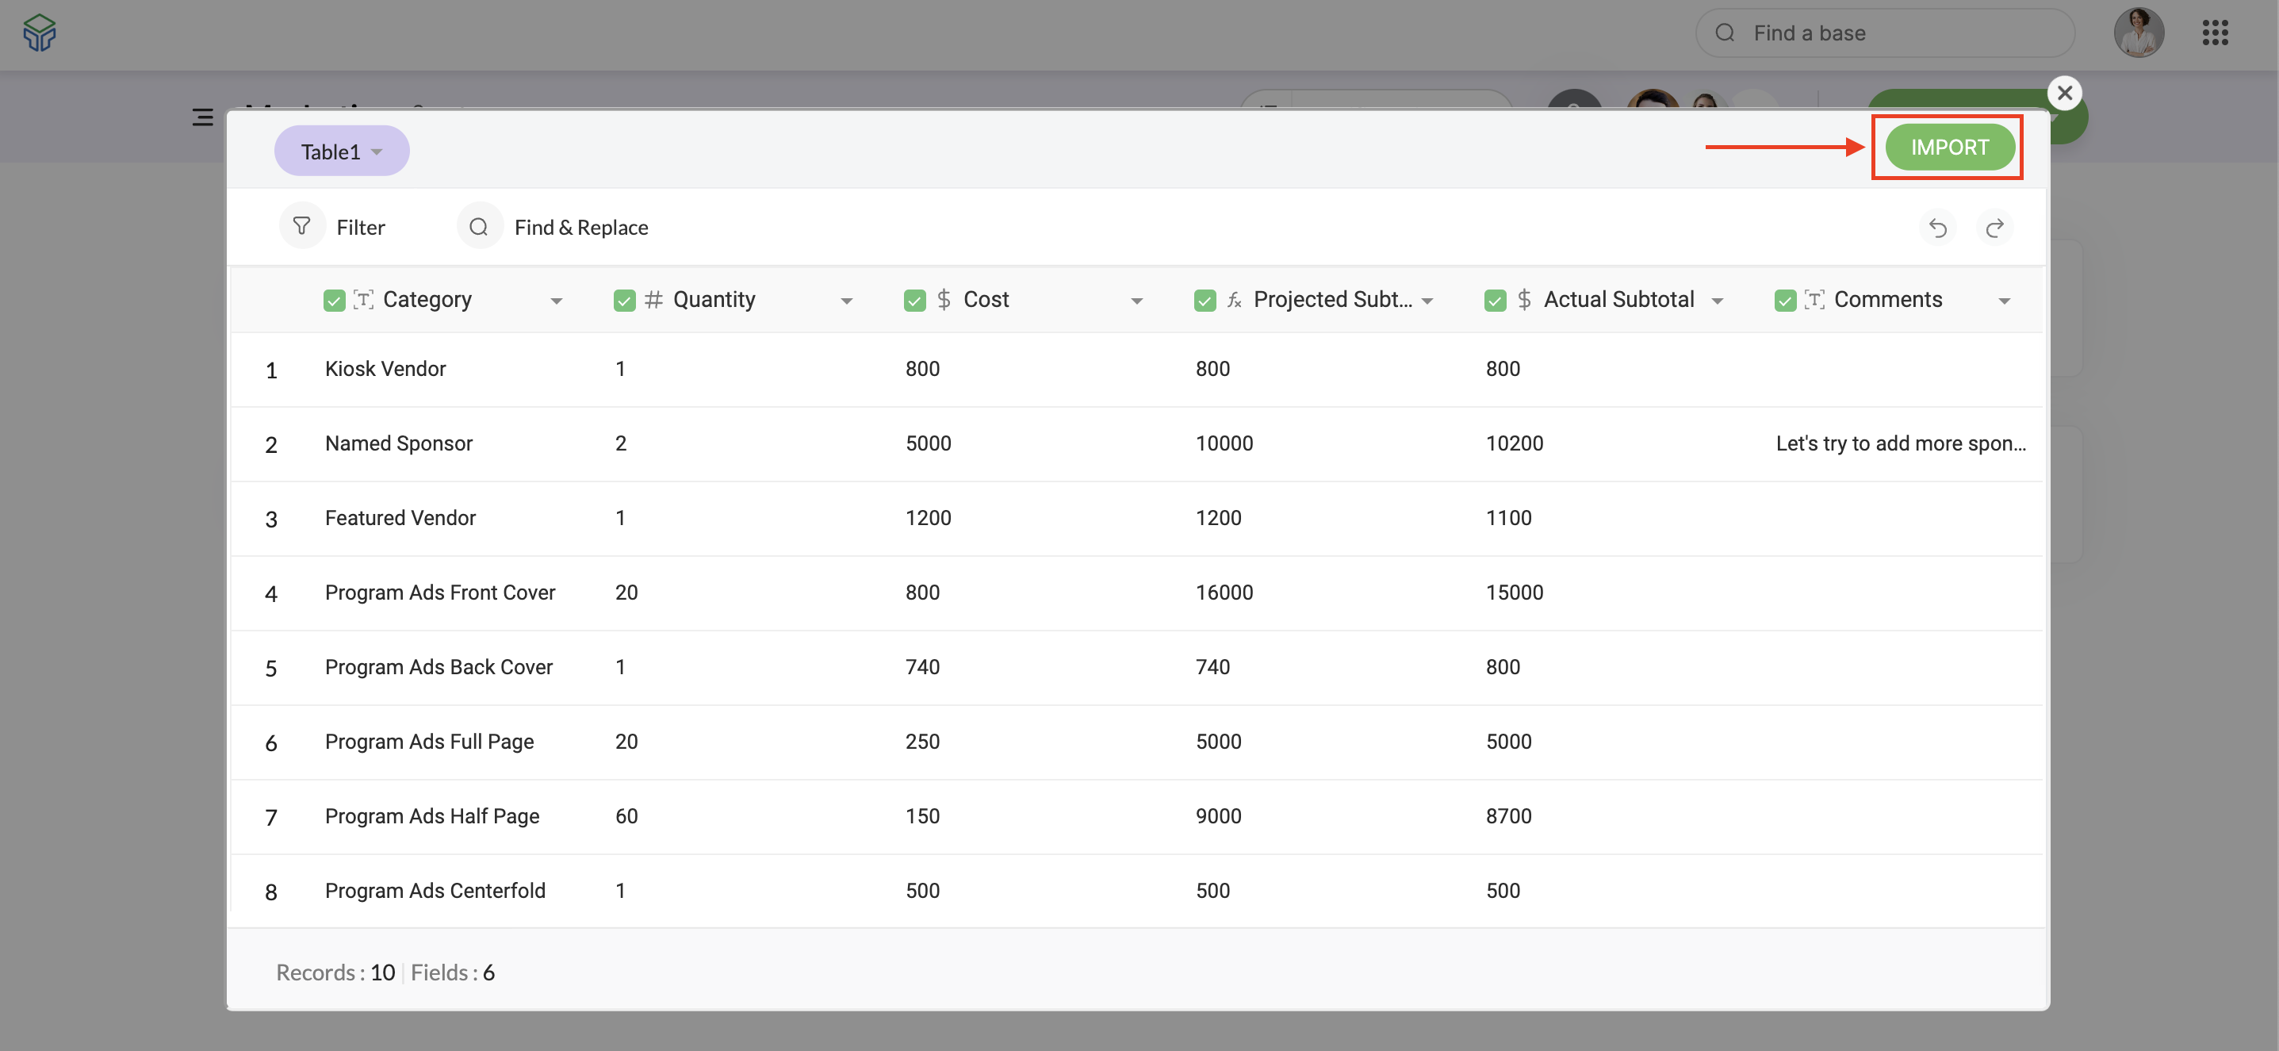Open the Filter funnel icon

point(301,227)
